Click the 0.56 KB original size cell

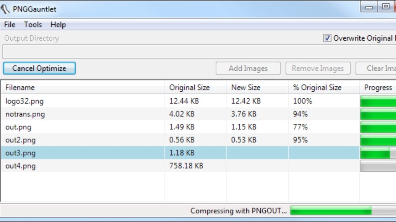tap(182, 140)
